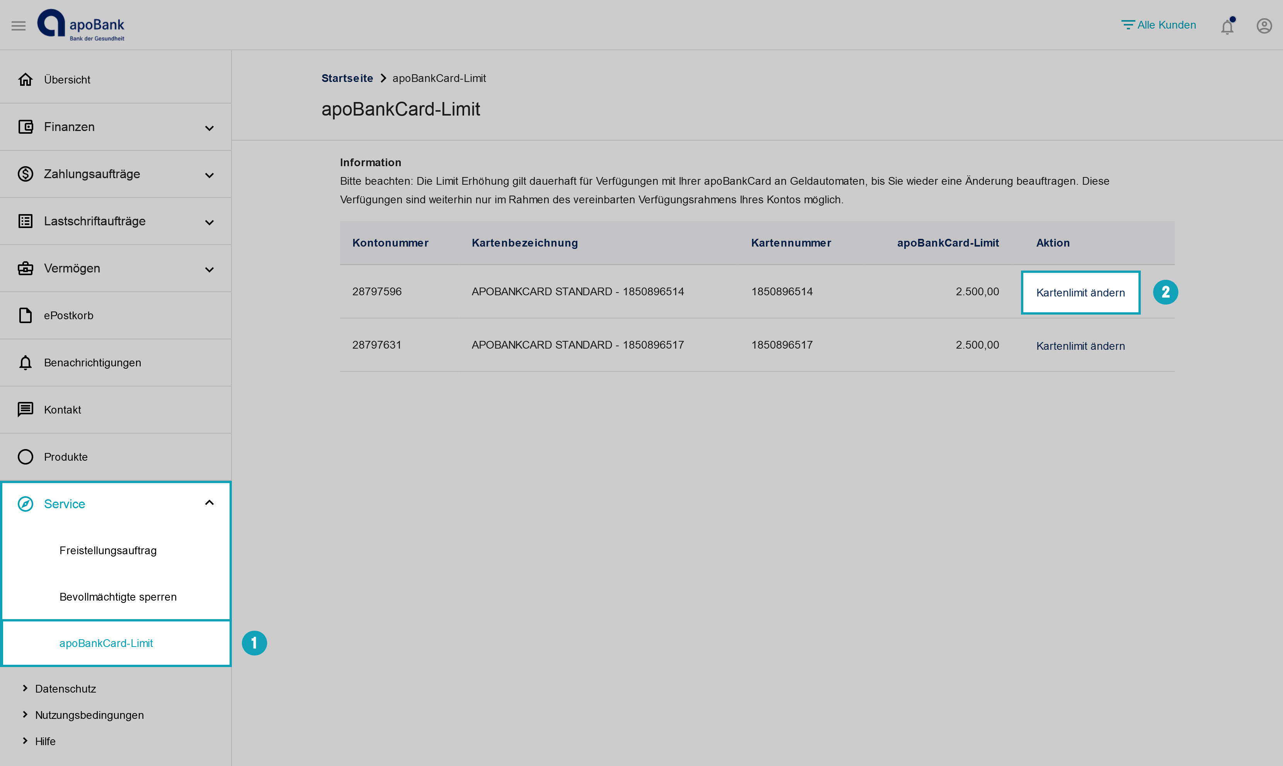This screenshot has width=1283, height=766.
Task: Select Freistellungsauftrag under Service
Action: pos(108,551)
